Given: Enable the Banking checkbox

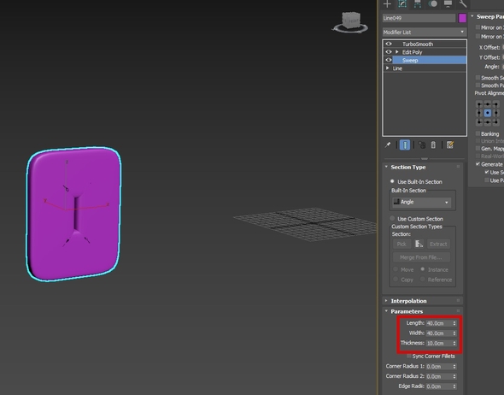Looking at the screenshot, I should click(x=478, y=133).
